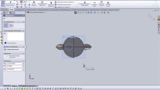Open Circle tool dropdown arrow
Viewport: 160px width, 90px height.
point(23,2)
